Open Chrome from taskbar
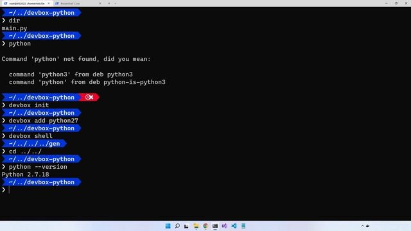Image resolution: width=411 pixels, height=231 pixels. click(x=205, y=226)
